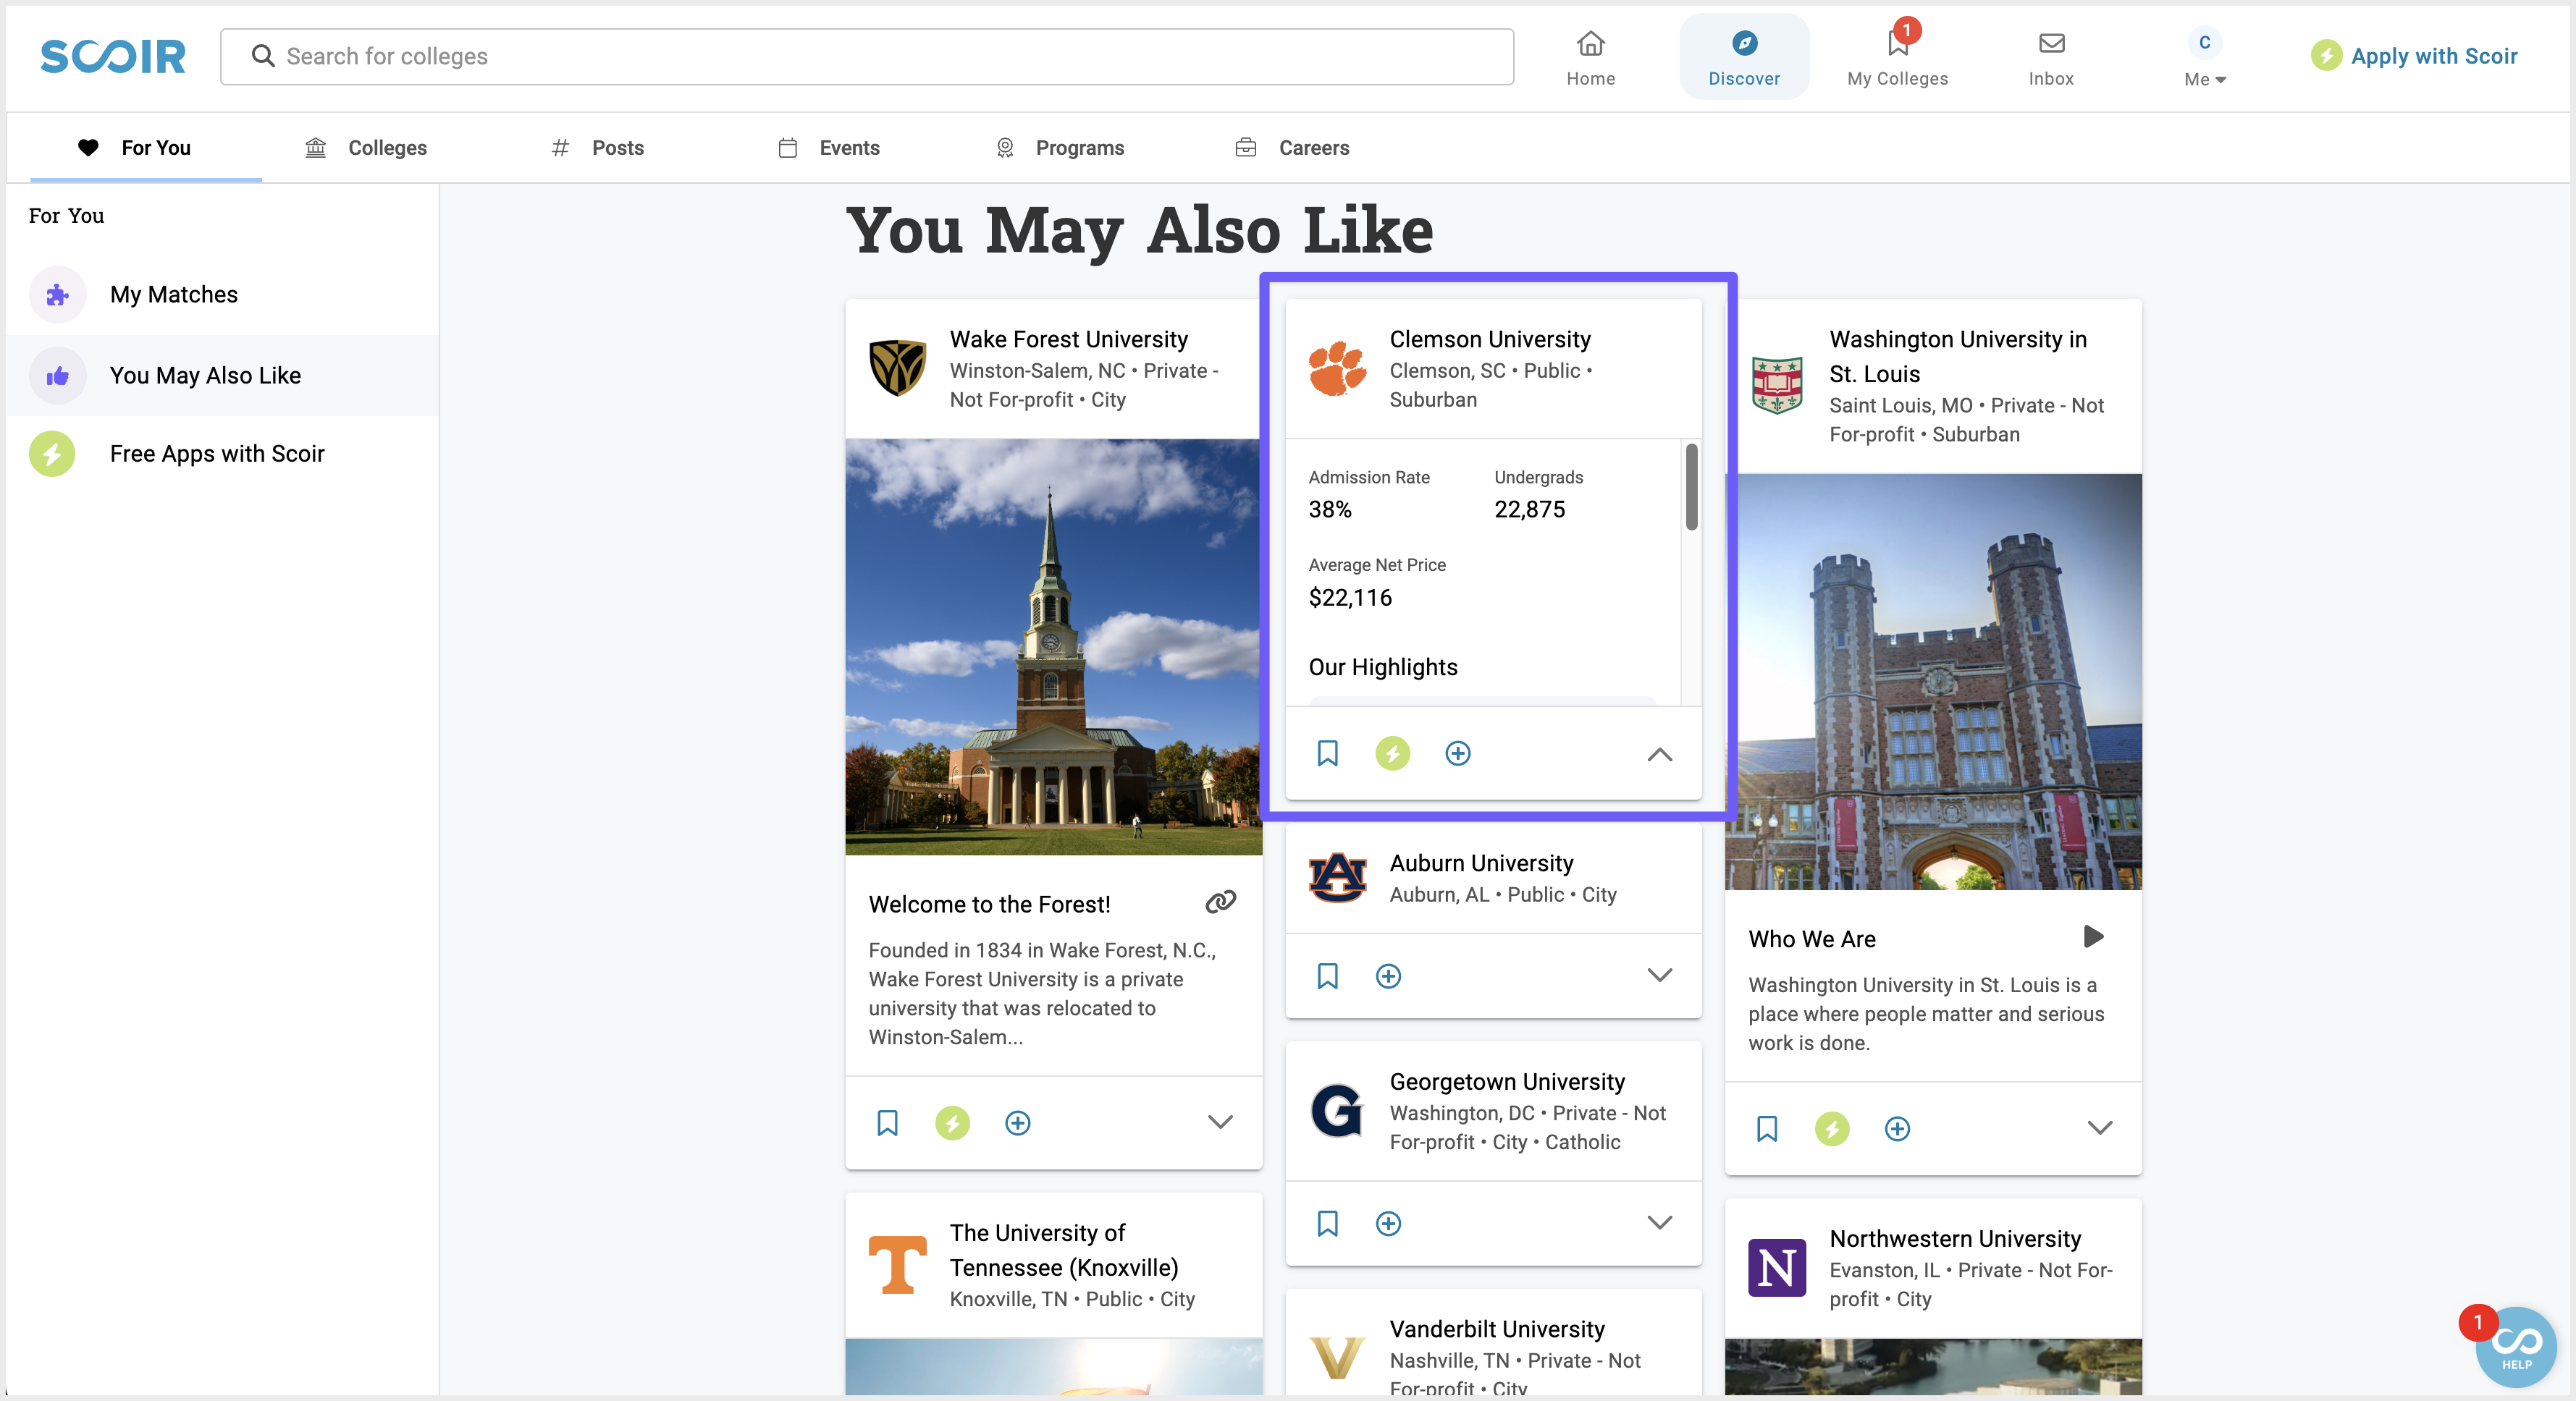Bookmark Georgetown University

(x=1327, y=1223)
